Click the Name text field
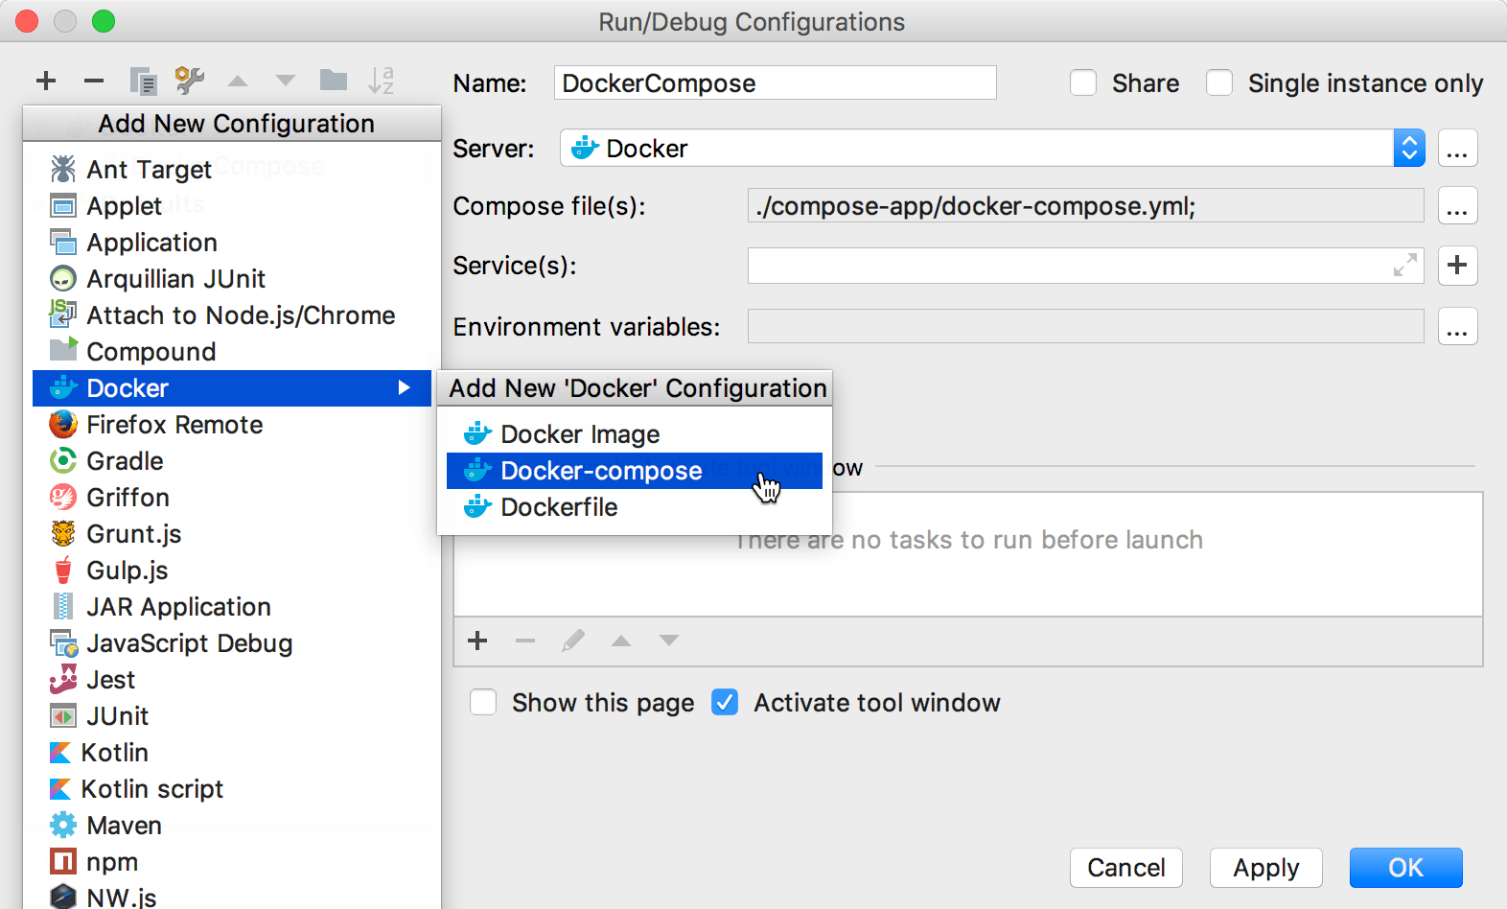The image size is (1507, 909). (x=776, y=82)
